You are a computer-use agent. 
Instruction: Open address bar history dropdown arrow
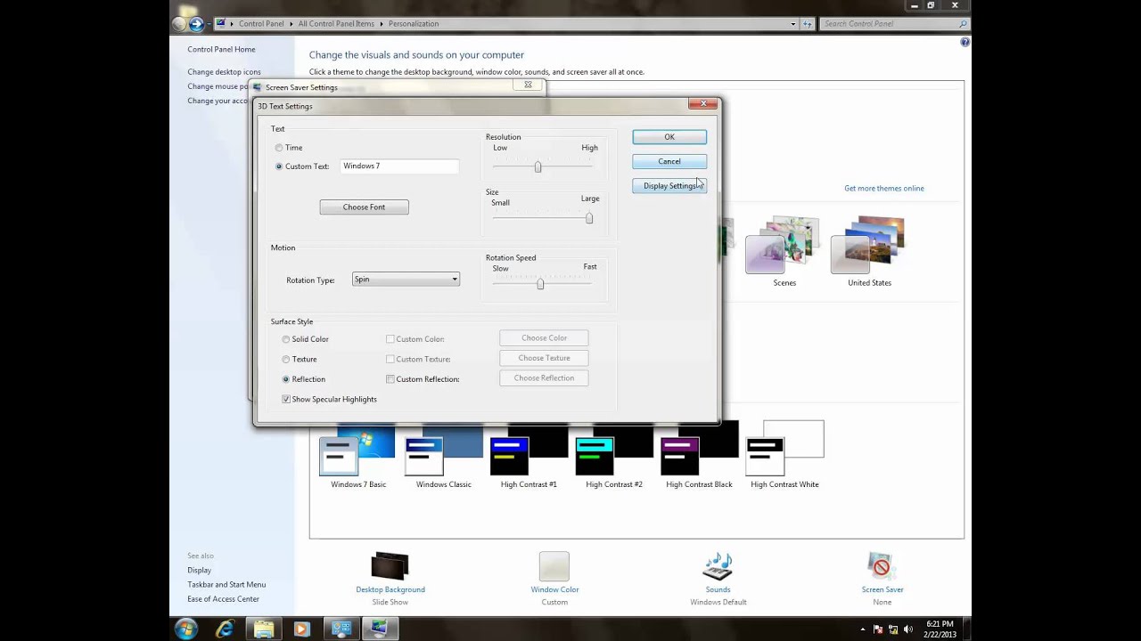[793, 24]
